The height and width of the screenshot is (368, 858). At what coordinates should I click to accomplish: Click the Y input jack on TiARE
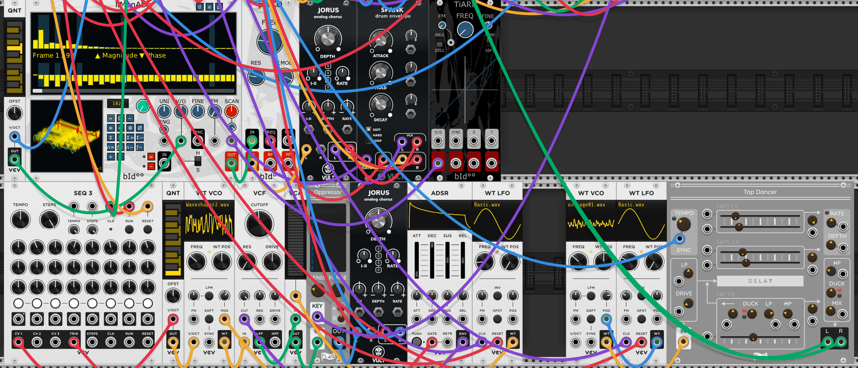tap(491, 141)
